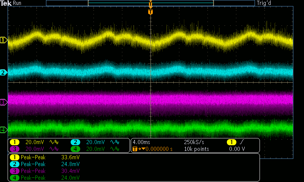Click the orange trigger position T marker
Screen dimensions: 304x182
(151, 12)
